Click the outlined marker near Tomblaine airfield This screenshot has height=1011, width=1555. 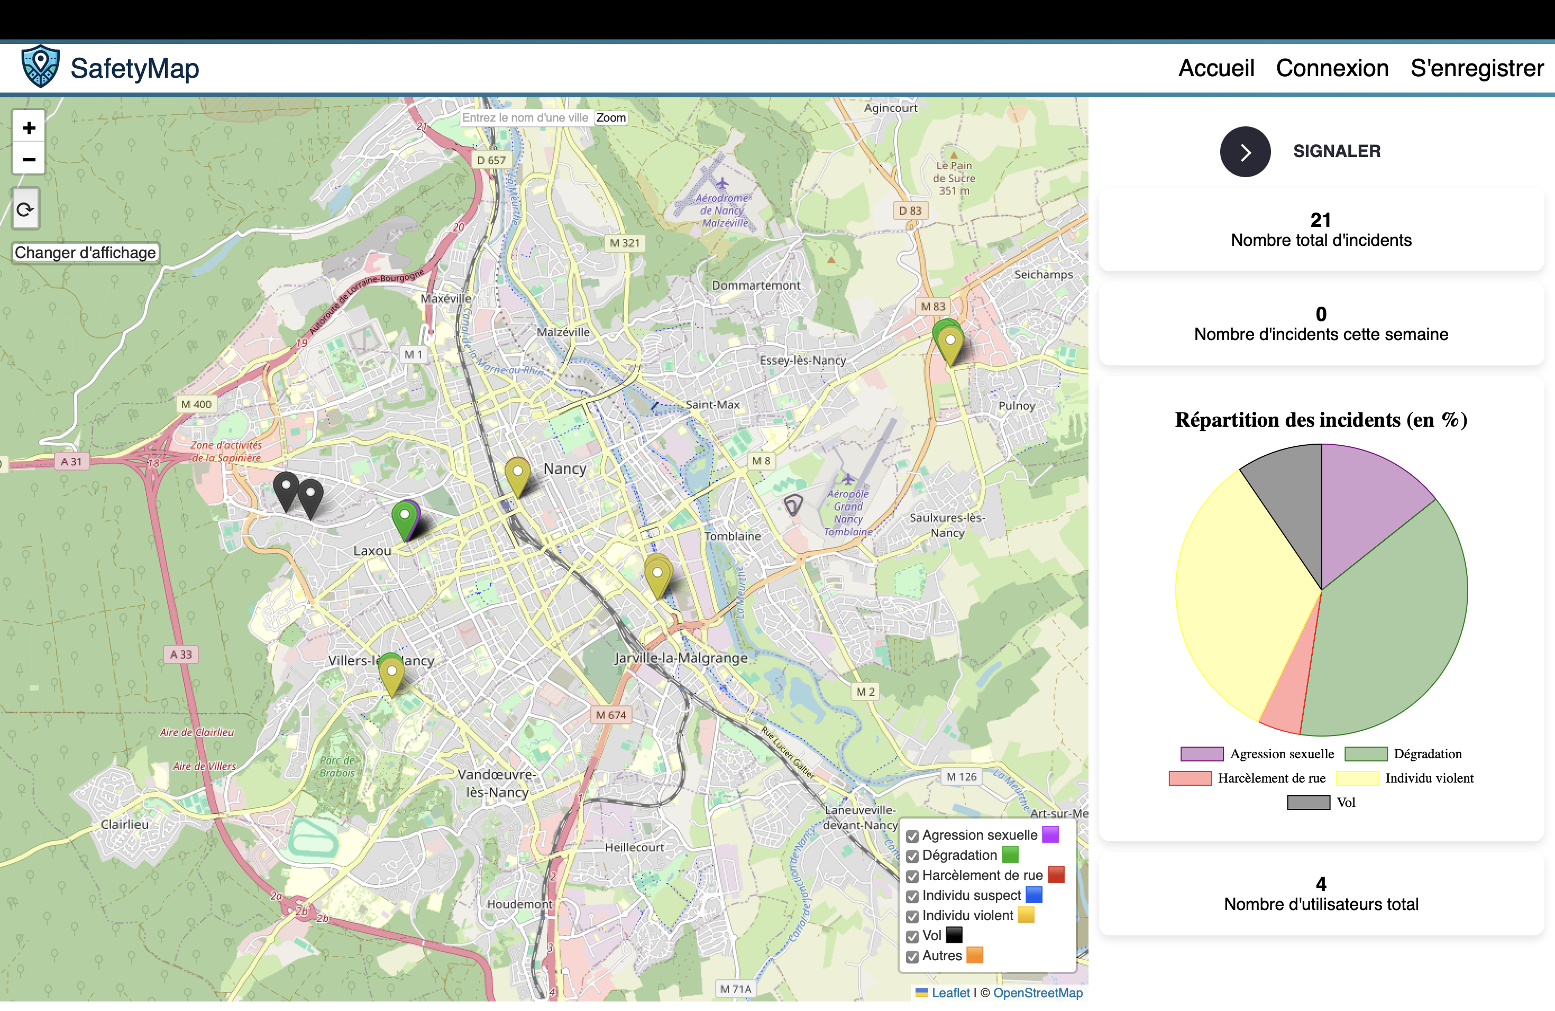point(792,504)
